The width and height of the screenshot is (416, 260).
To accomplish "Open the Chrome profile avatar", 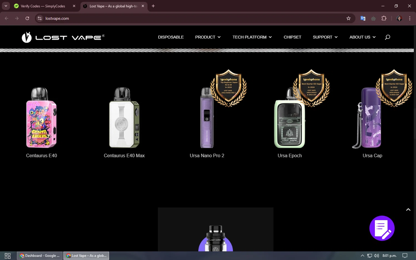I will 399,18.
